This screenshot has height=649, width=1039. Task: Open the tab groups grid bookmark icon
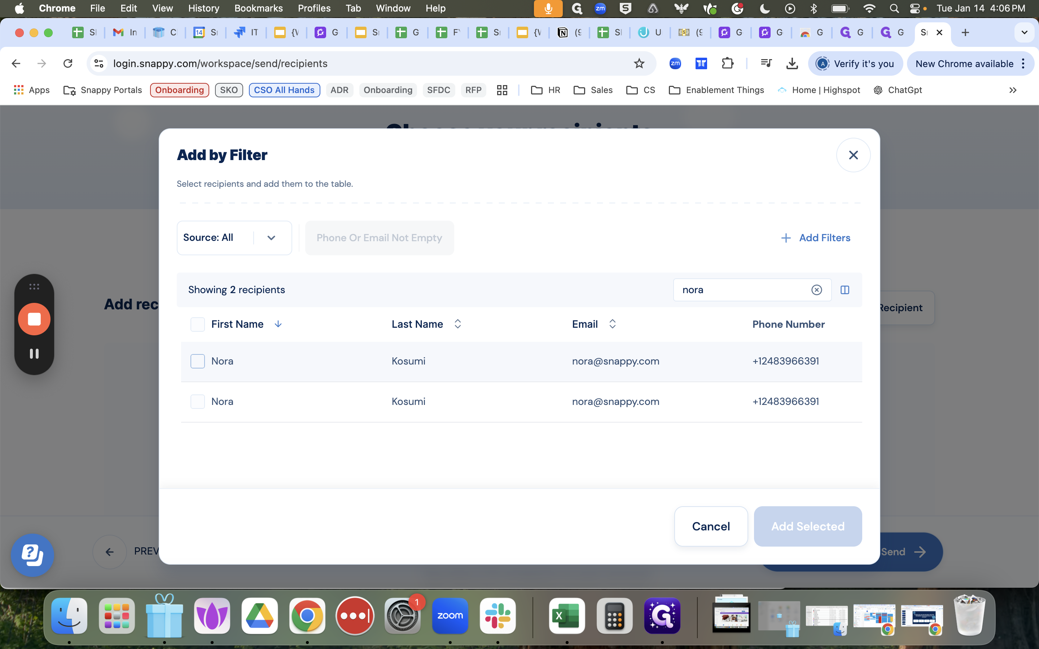502,90
